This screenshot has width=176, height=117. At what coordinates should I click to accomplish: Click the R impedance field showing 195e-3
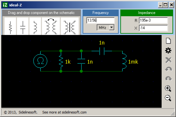point(153,20)
